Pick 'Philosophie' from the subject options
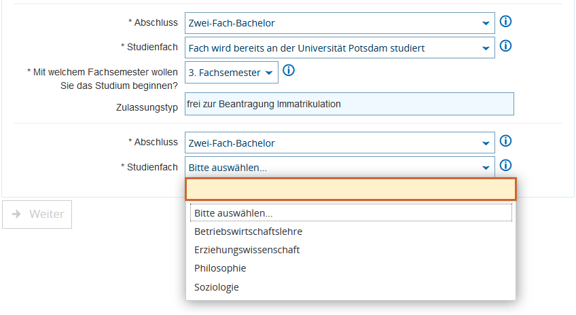Screen dimensions: 576x315 click(220, 268)
